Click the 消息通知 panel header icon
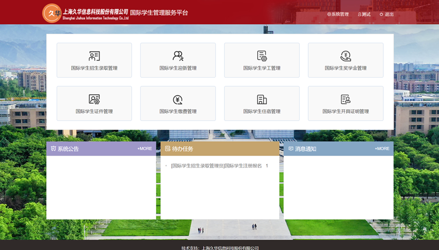The width and height of the screenshot is (439, 250). click(291, 149)
